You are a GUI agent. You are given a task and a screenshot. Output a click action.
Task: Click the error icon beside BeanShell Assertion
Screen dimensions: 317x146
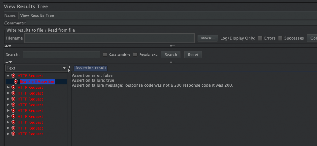16,82
